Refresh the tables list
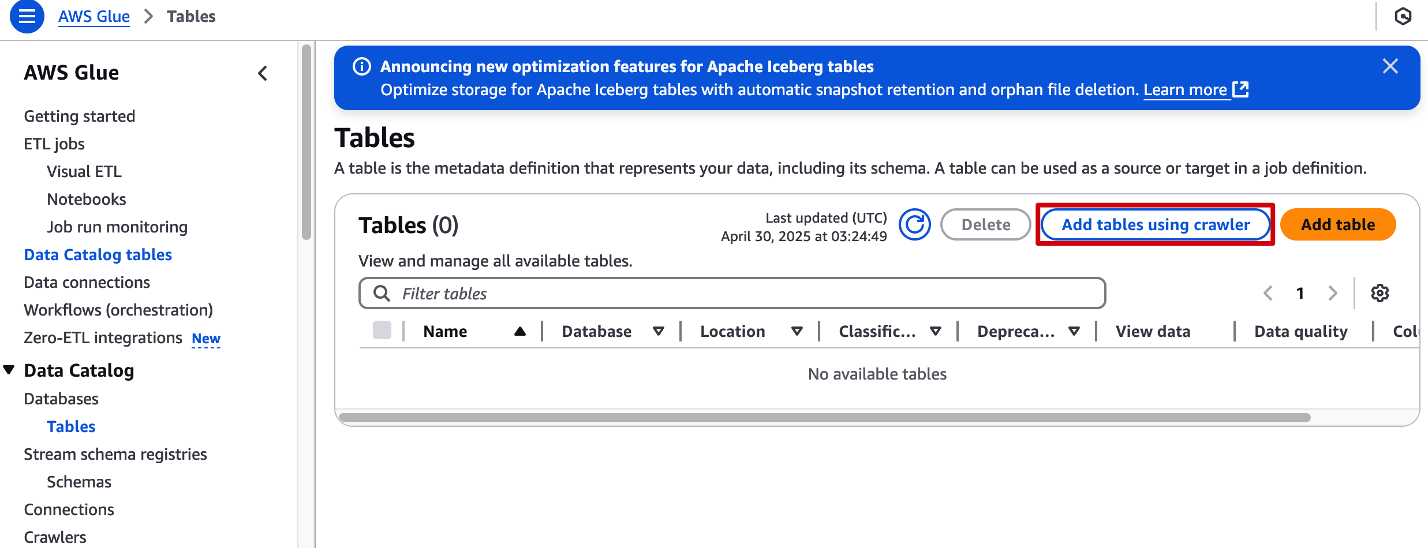 pos(915,224)
